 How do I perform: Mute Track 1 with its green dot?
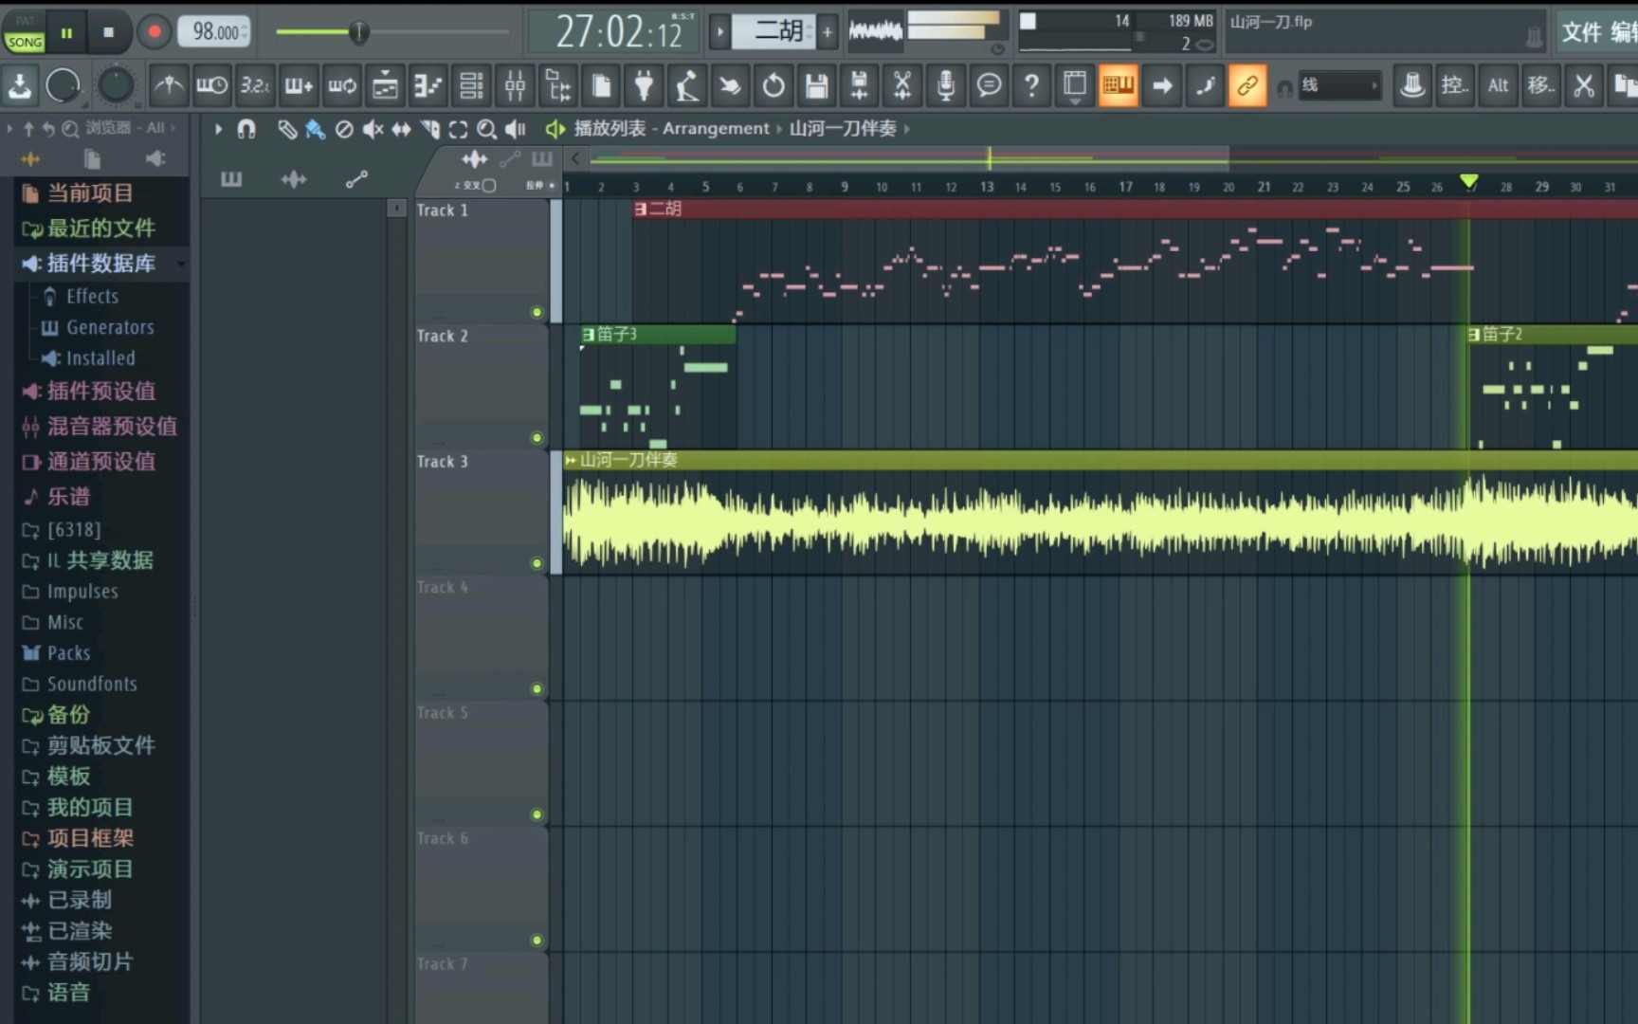point(537,312)
